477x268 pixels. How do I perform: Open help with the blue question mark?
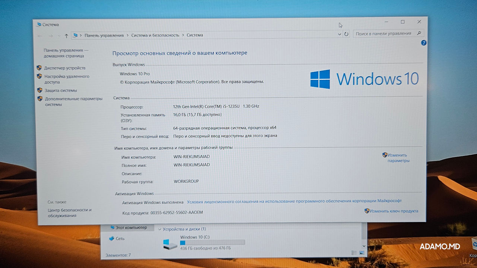(423, 43)
